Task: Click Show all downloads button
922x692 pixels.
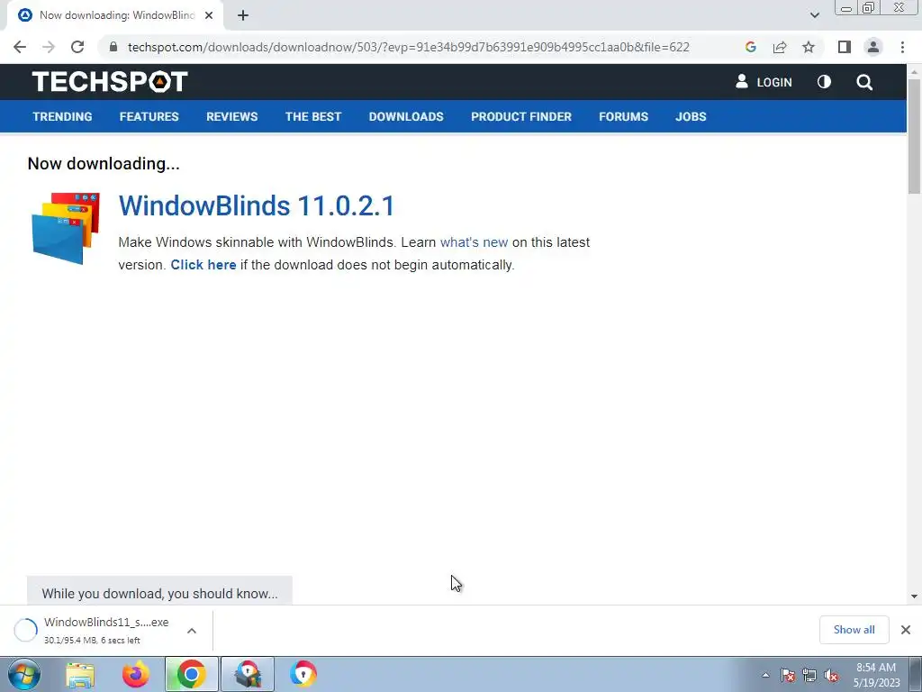Action: pos(854,630)
